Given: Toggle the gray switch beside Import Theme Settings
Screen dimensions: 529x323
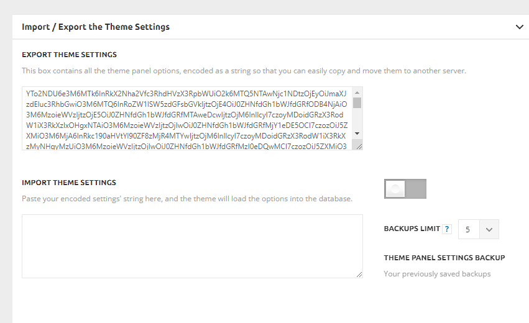Looking at the screenshot, I should point(405,189).
